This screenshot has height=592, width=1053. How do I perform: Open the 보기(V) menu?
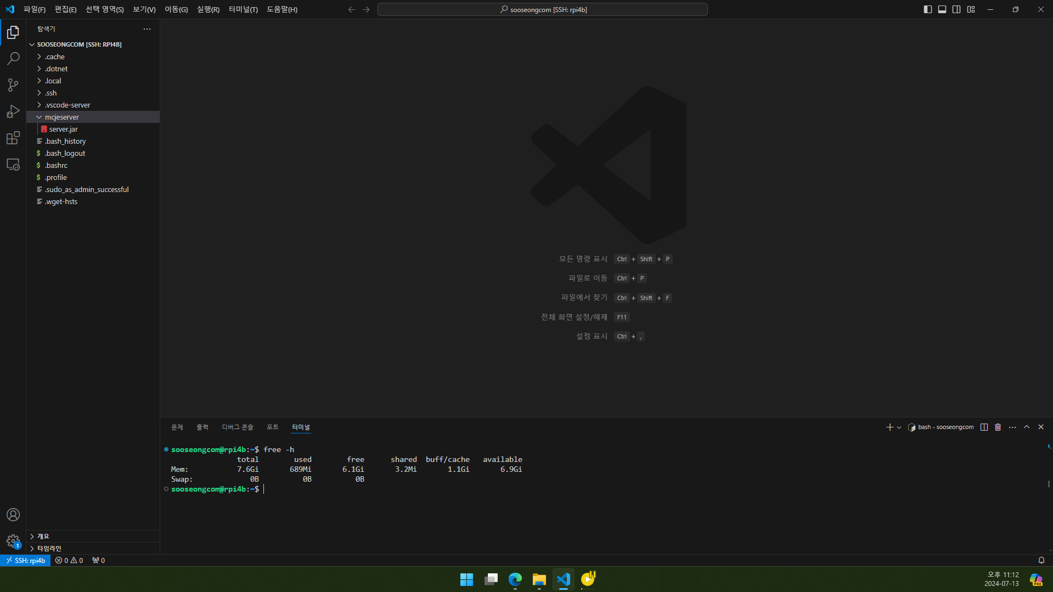click(x=144, y=9)
